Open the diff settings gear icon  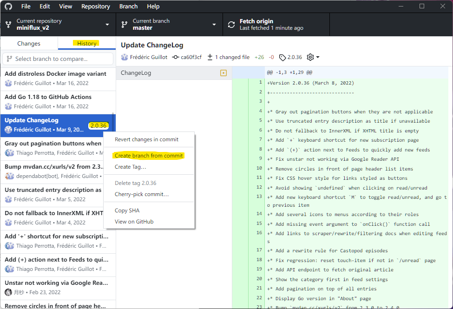tap(310, 57)
